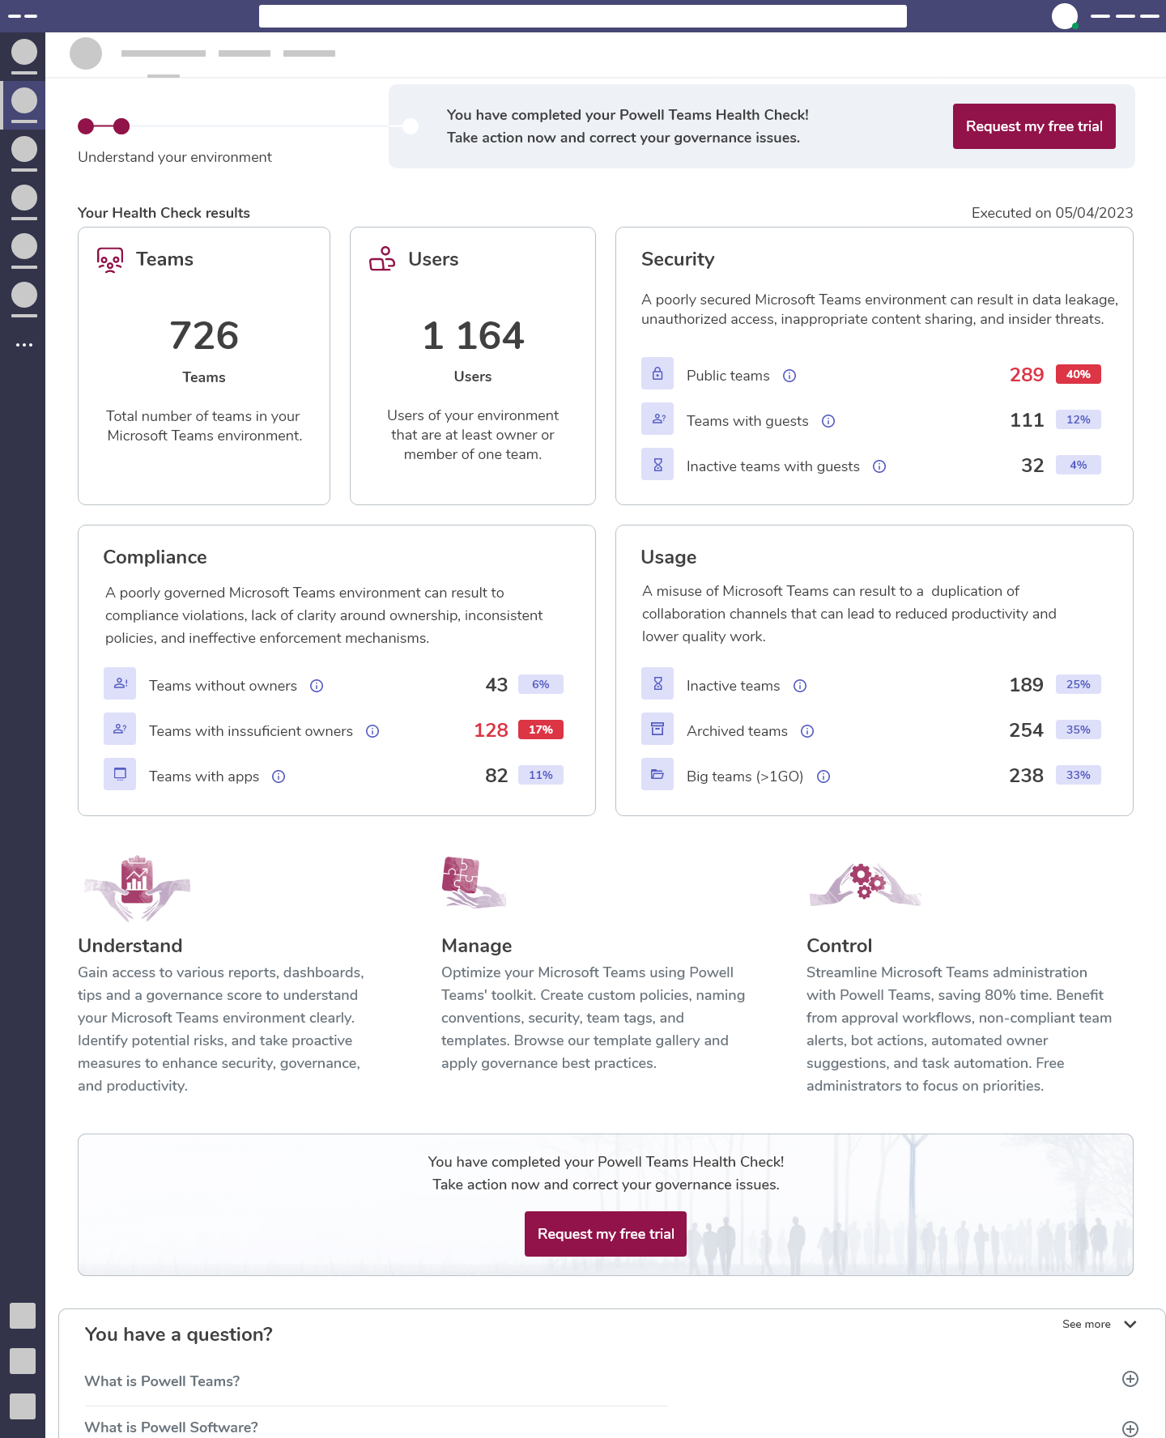Click the 12% badge for Teams with guests
The image size is (1166, 1438).
tap(1079, 419)
